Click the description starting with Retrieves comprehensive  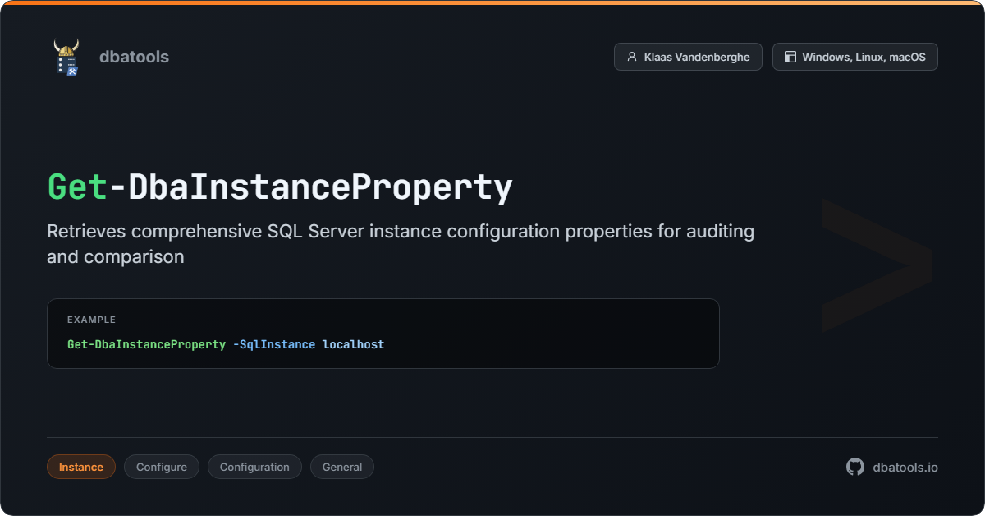coord(401,244)
